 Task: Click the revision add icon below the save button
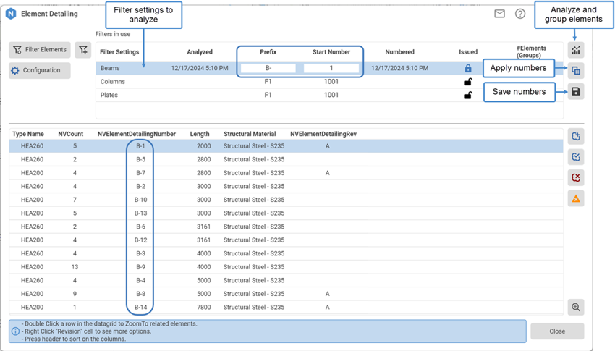click(576, 137)
